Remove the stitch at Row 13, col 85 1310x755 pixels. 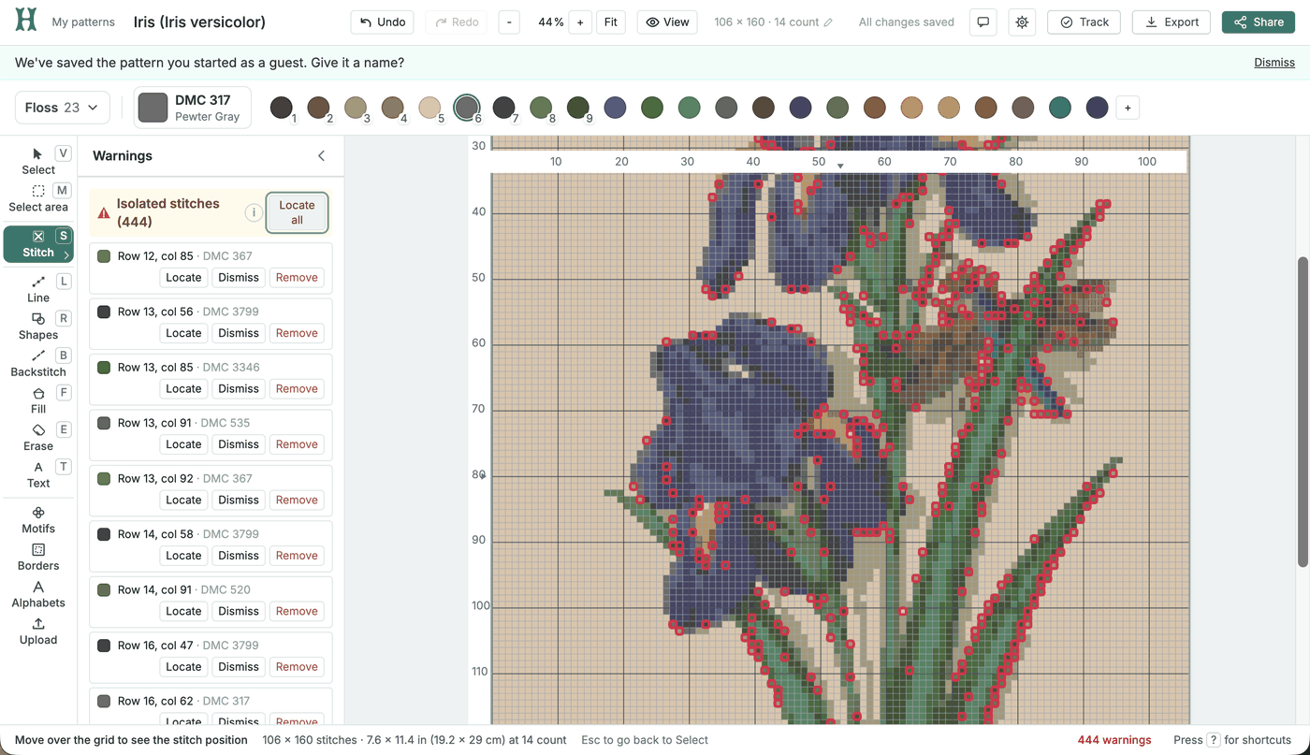pos(297,389)
